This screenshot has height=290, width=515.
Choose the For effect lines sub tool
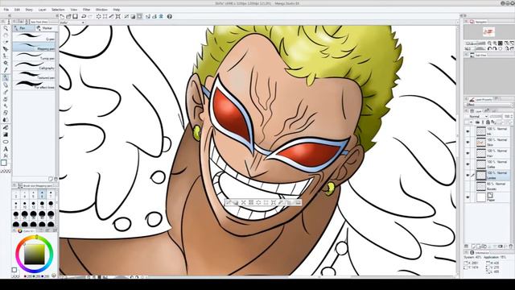[x=34, y=85]
